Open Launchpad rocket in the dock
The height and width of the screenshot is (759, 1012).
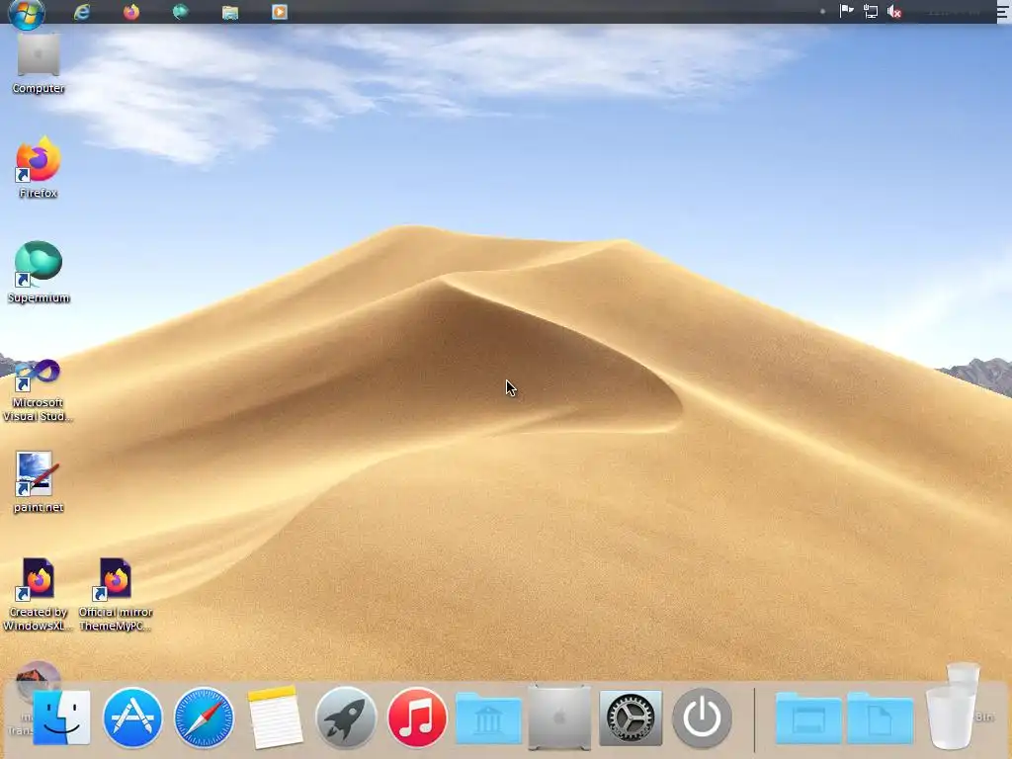coord(346,717)
